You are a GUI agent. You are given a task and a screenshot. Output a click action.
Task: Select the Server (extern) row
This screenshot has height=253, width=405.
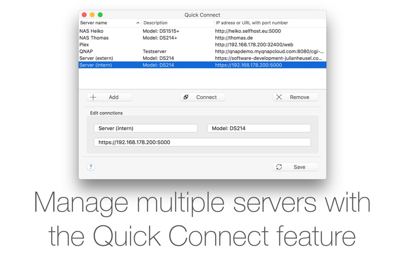tap(202, 58)
